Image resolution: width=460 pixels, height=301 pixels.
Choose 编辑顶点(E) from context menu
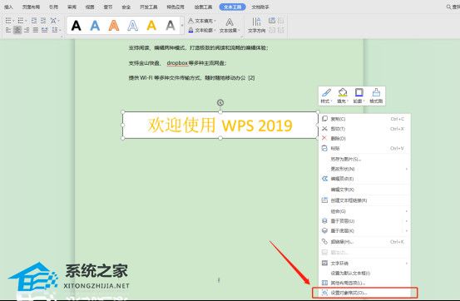[x=364, y=179]
